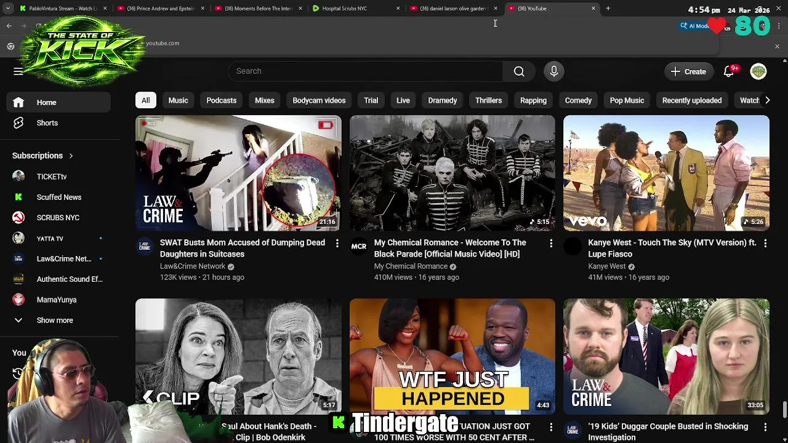Viewport: 788px width, 443px height.
Task: Select the Comedy filter chip
Action: pyautogui.click(x=578, y=100)
